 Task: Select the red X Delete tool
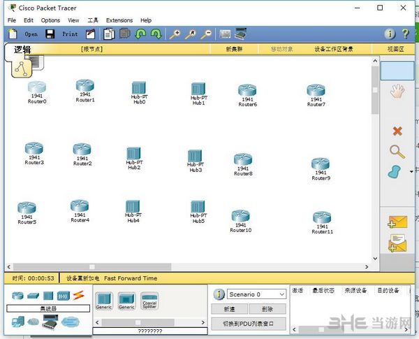pyautogui.click(x=397, y=131)
